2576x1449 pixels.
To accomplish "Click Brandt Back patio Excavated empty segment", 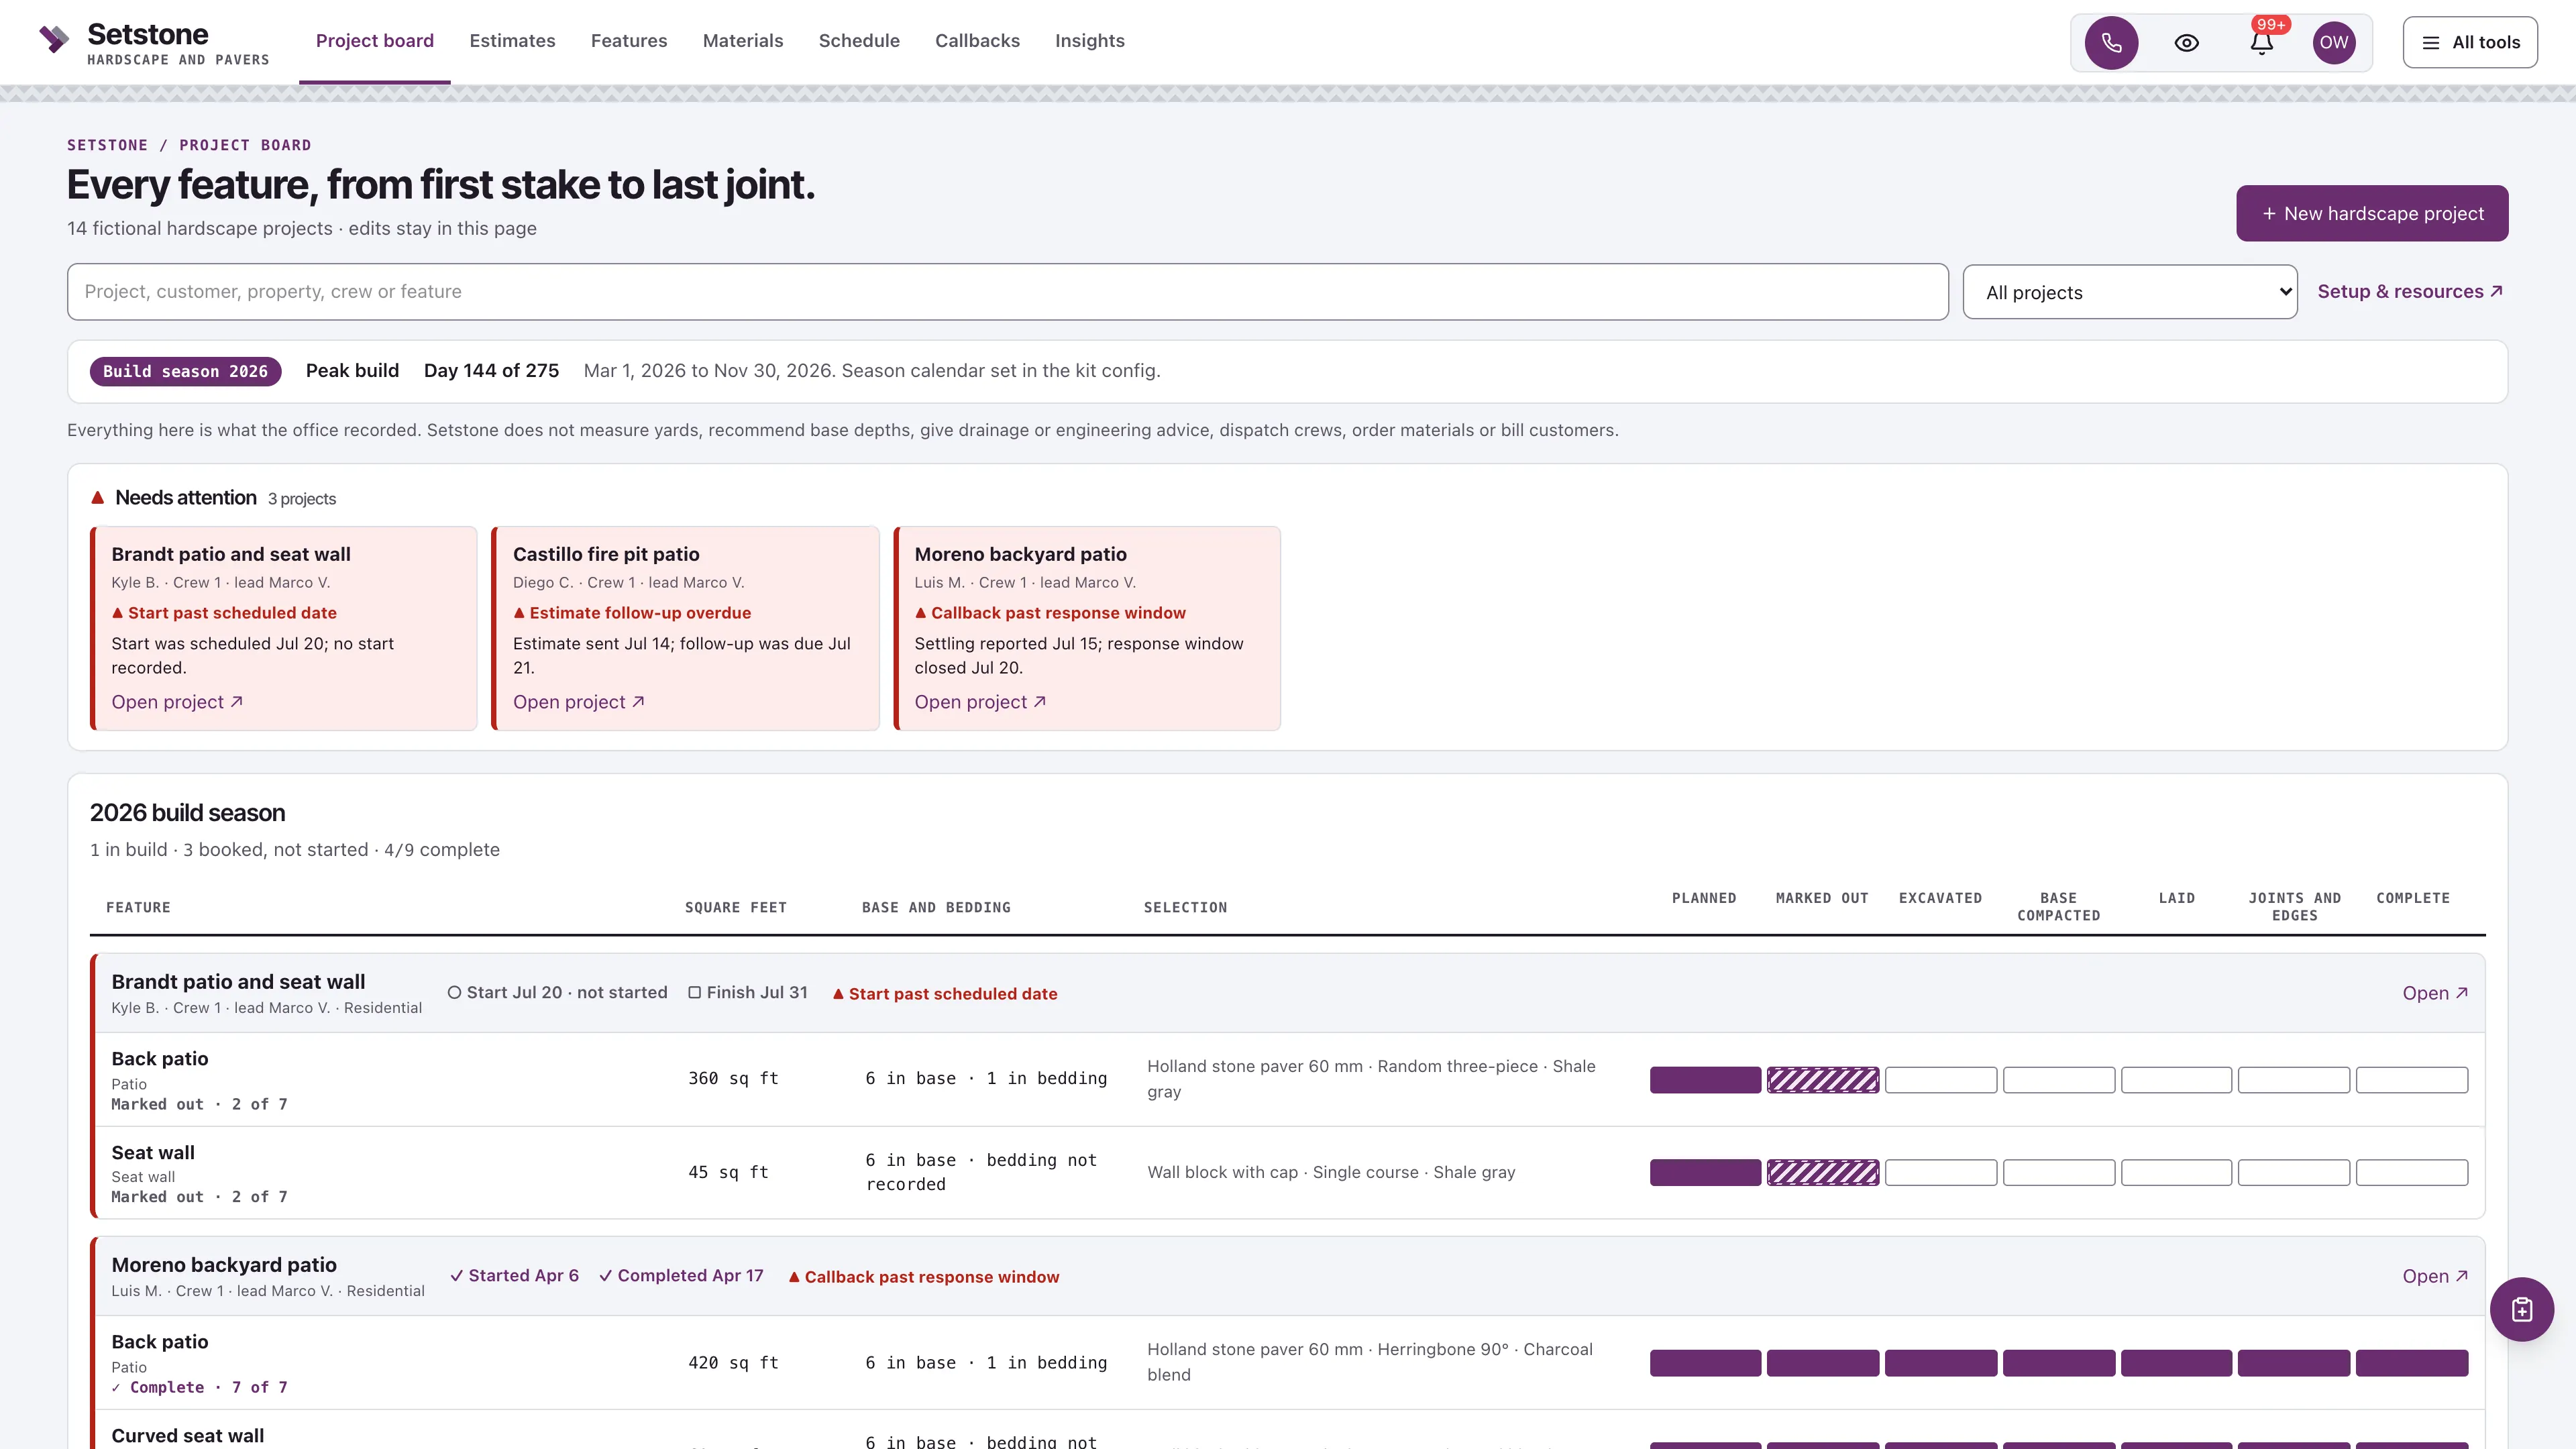I will coord(1940,1080).
